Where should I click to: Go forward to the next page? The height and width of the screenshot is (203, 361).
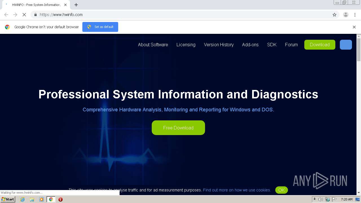pyautogui.click(x=15, y=15)
